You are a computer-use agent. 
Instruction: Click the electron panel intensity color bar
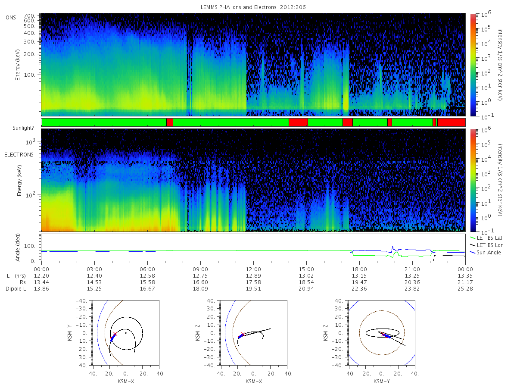[473, 180]
